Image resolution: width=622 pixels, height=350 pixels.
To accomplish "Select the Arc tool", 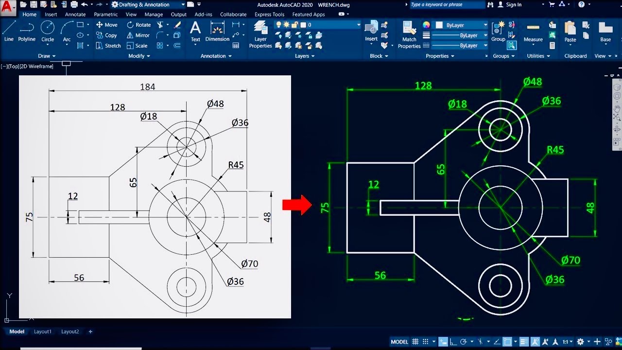I will [67, 32].
